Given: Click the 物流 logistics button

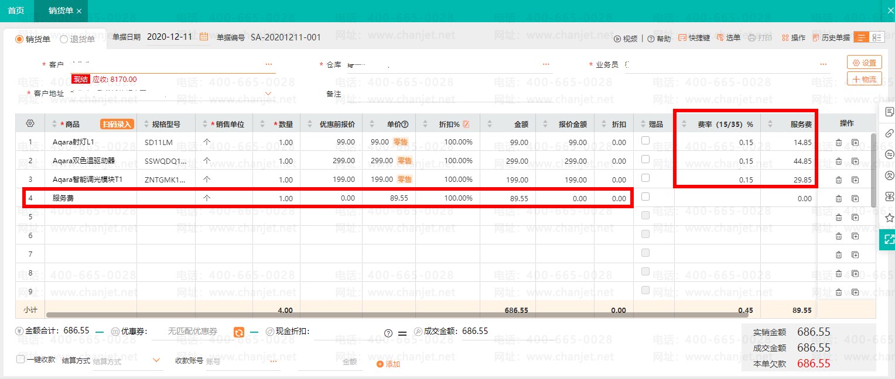Looking at the screenshot, I should 865,79.
